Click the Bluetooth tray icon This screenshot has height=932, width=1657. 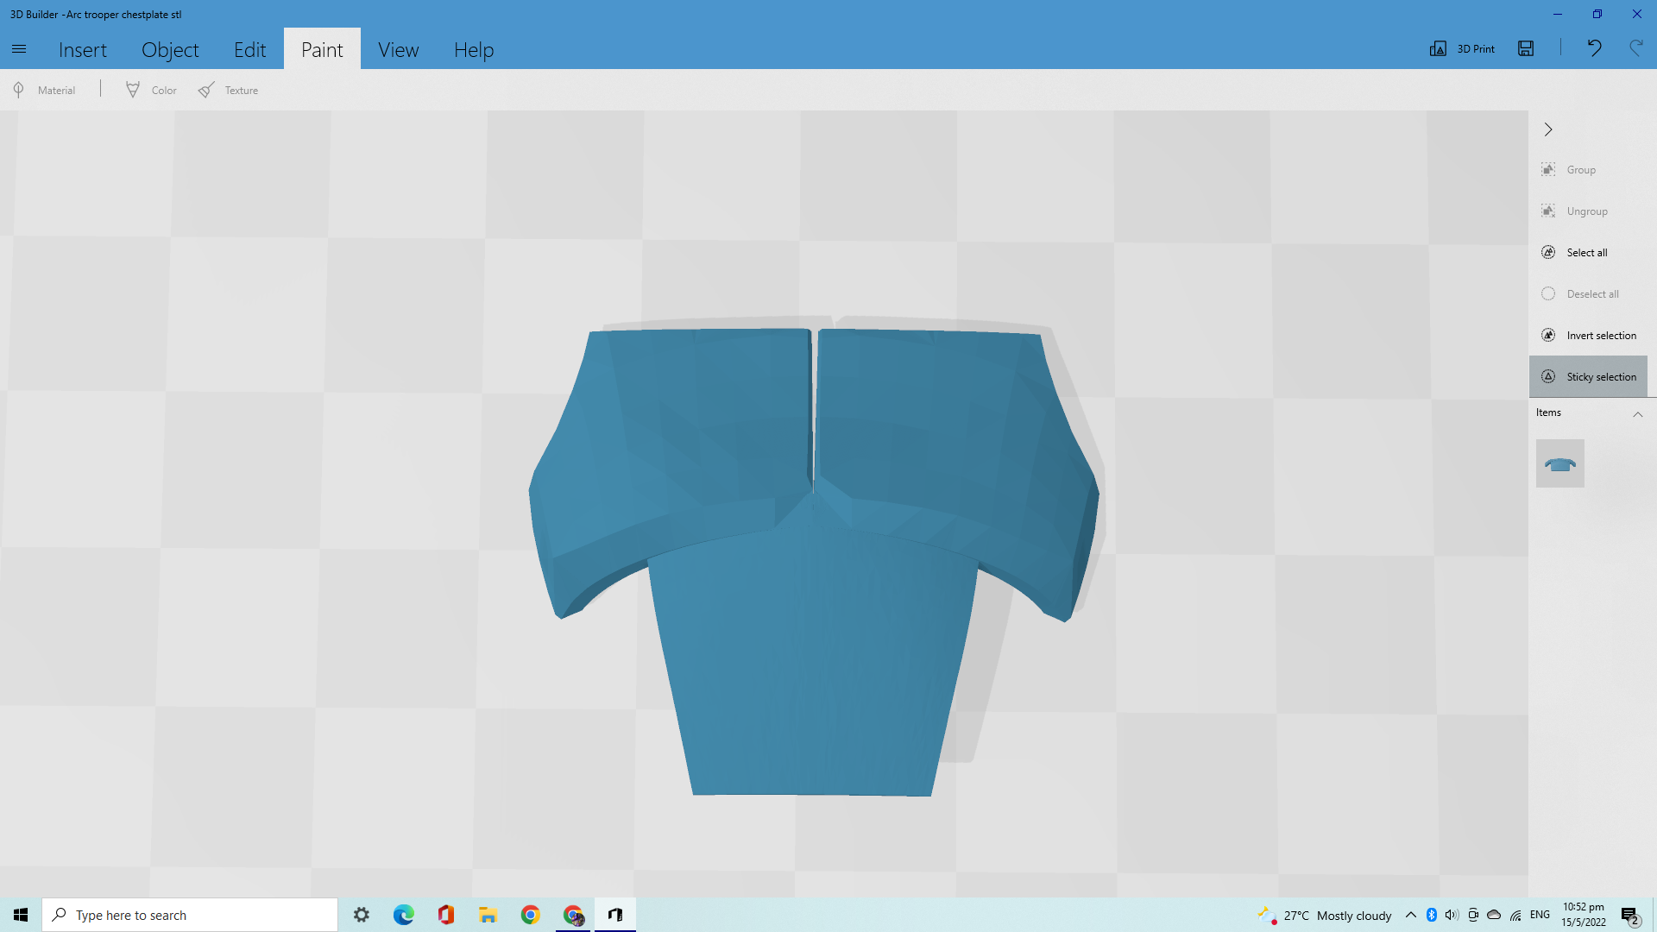coord(1432,915)
